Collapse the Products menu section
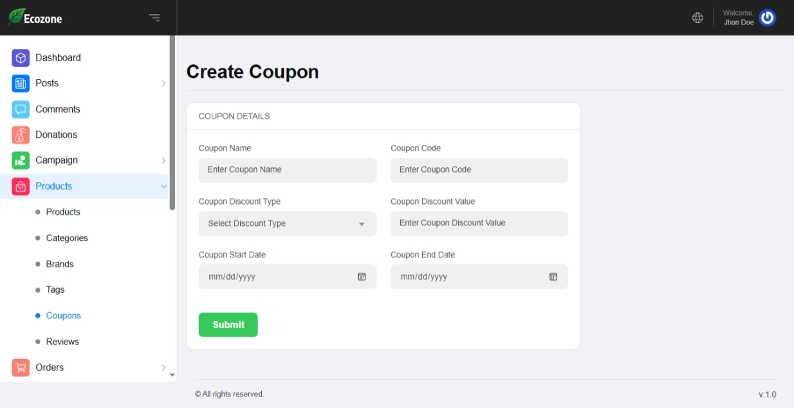 click(163, 187)
